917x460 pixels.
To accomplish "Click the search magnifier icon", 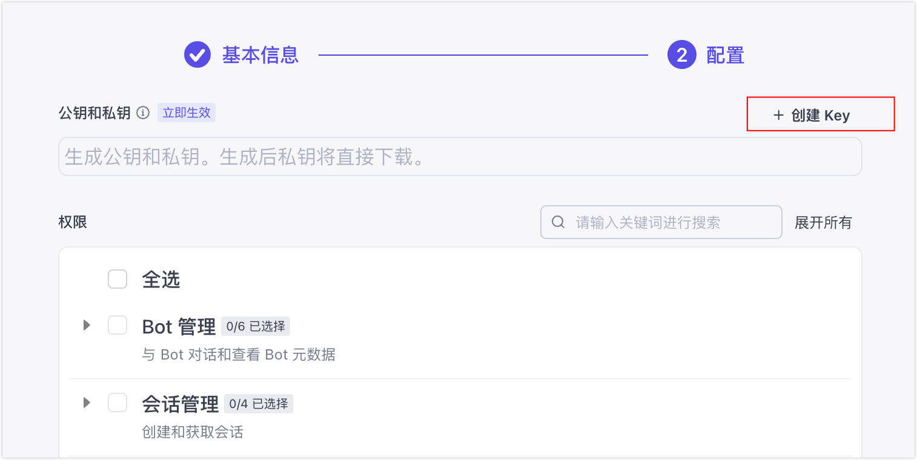I will click(x=558, y=222).
